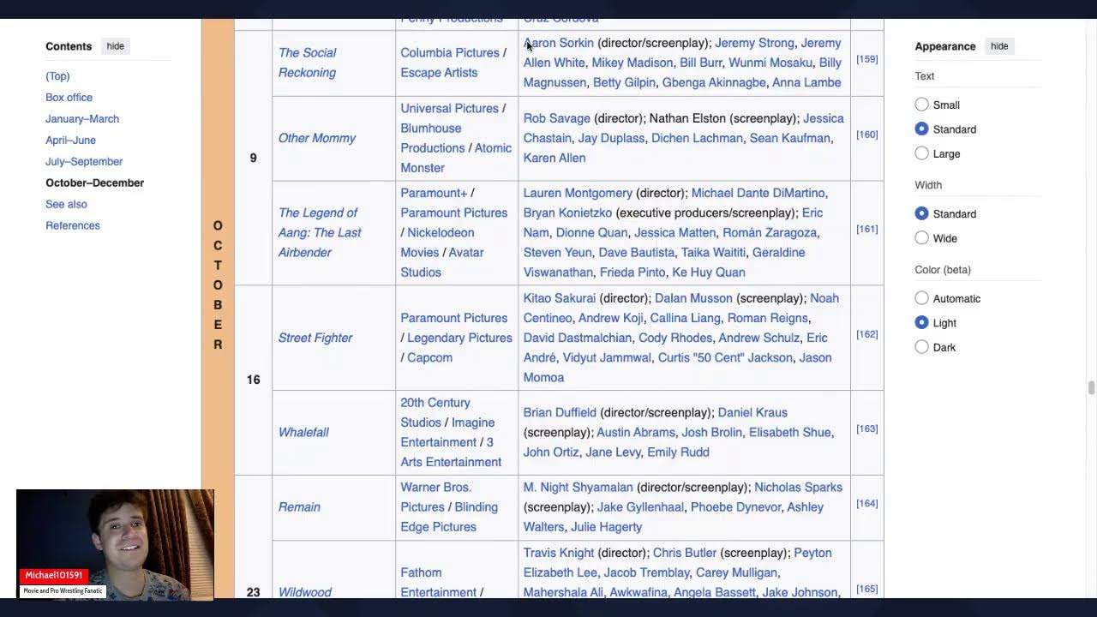This screenshot has height=617, width=1097.
Task: Choose Dark color mode
Action: (x=921, y=346)
